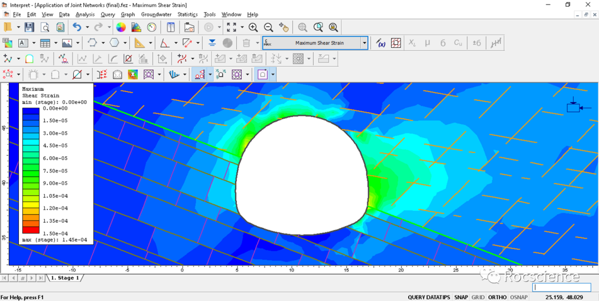The width and height of the screenshot is (599, 301).
Task: Toggle GRID in the status bar
Action: click(x=478, y=297)
